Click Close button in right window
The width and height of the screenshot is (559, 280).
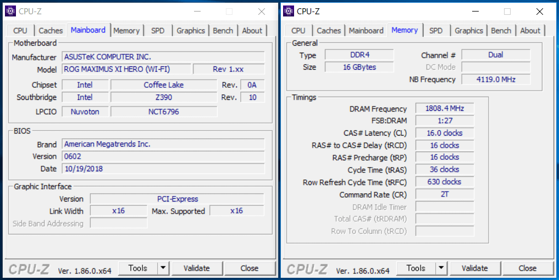[x=528, y=268]
